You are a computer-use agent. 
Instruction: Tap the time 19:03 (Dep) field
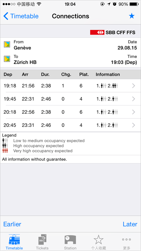pos(124,60)
